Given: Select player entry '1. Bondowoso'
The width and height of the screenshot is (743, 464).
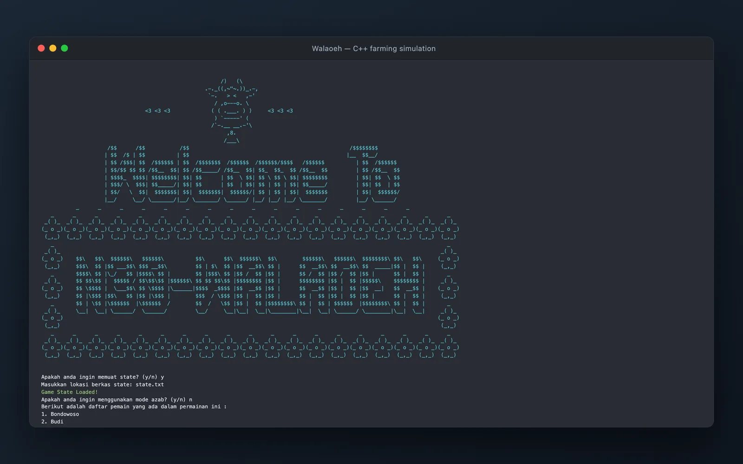Looking at the screenshot, I should pyautogui.click(x=60, y=414).
